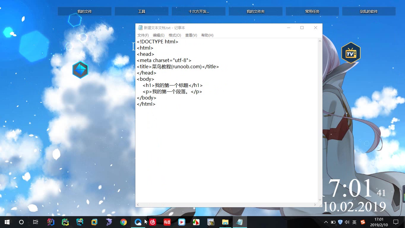Open NetEase Cloud Music taskbar icon
This screenshot has width=405, height=228.
pos(153,222)
